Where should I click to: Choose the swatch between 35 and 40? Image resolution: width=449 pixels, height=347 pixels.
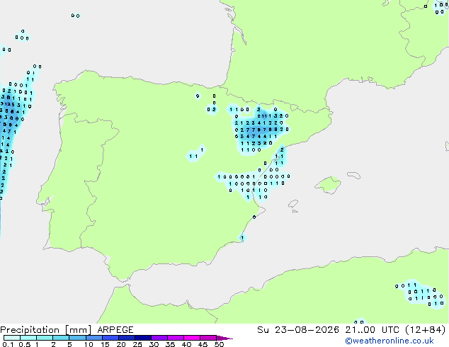click(175, 338)
